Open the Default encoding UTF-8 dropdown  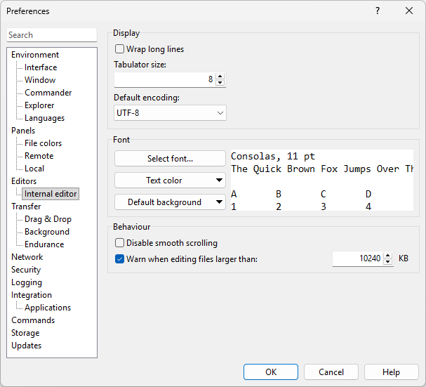[170, 113]
